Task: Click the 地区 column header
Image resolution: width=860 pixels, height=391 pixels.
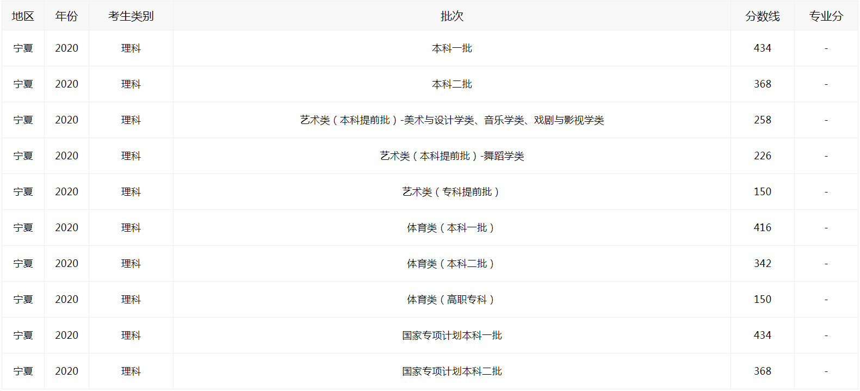Action: click(23, 16)
